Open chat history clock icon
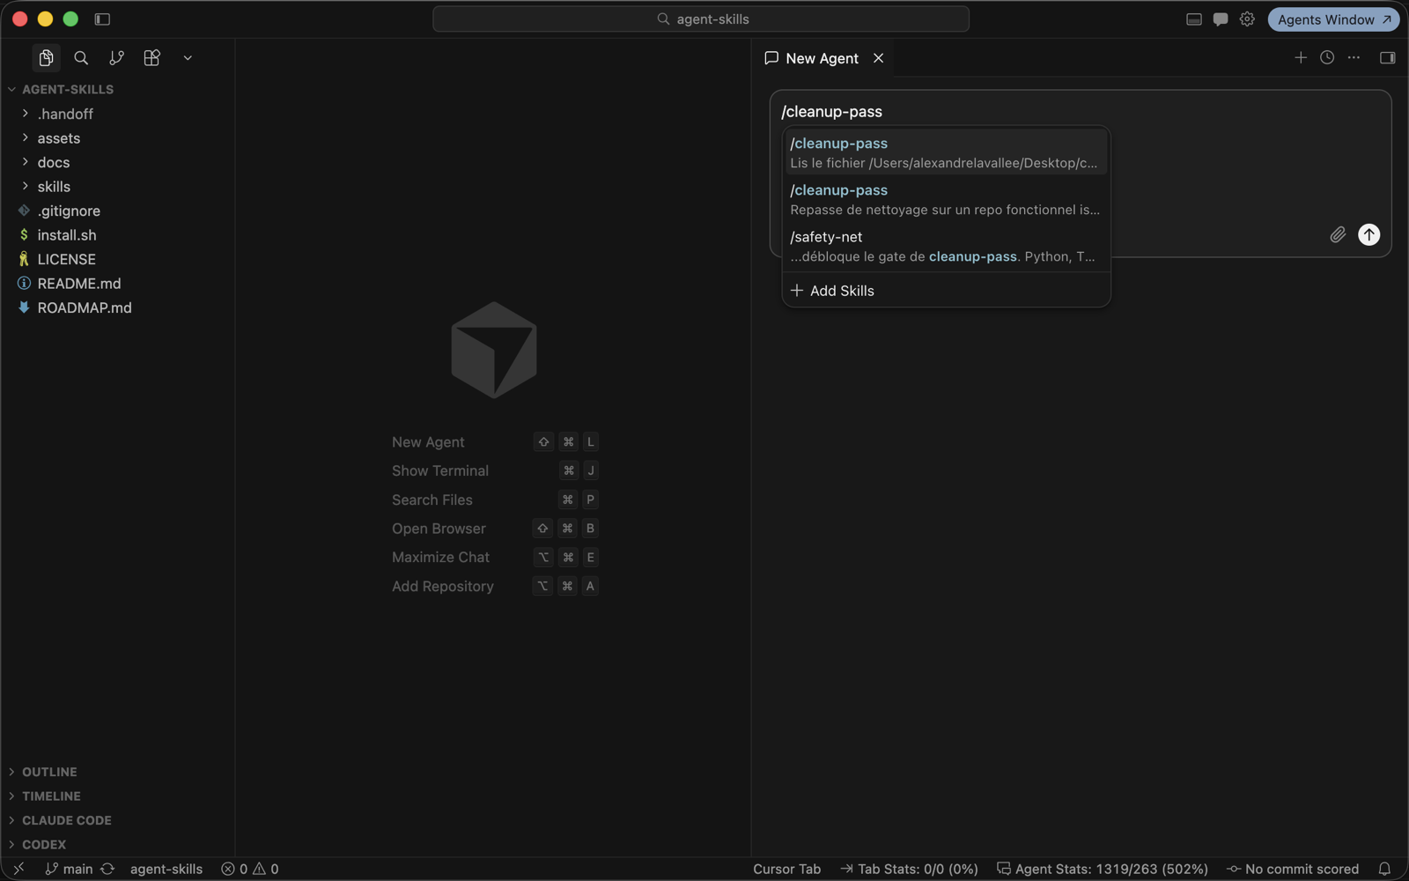 (1327, 57)
